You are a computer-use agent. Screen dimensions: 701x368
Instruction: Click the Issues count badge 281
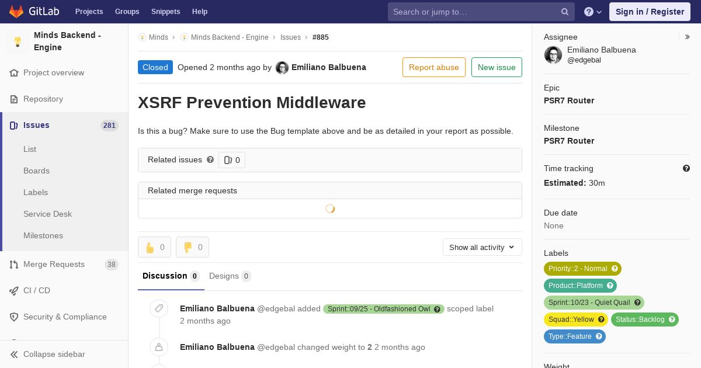[109, 126]
